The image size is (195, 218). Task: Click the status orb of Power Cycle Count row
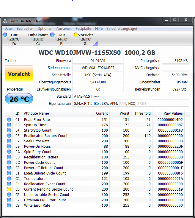[9, 162]
